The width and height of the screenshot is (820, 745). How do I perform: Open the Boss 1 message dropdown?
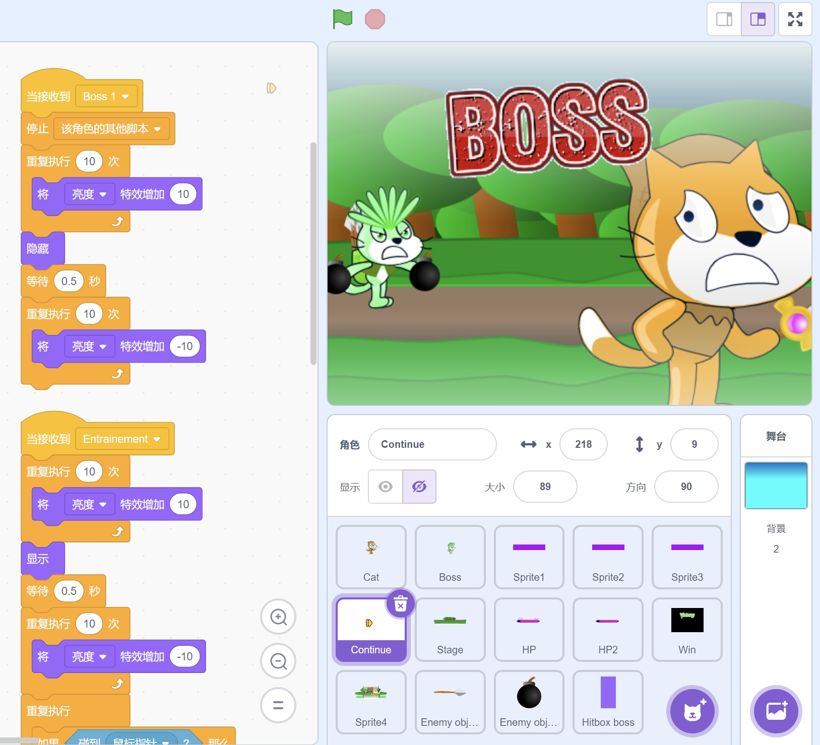(125, 97)
